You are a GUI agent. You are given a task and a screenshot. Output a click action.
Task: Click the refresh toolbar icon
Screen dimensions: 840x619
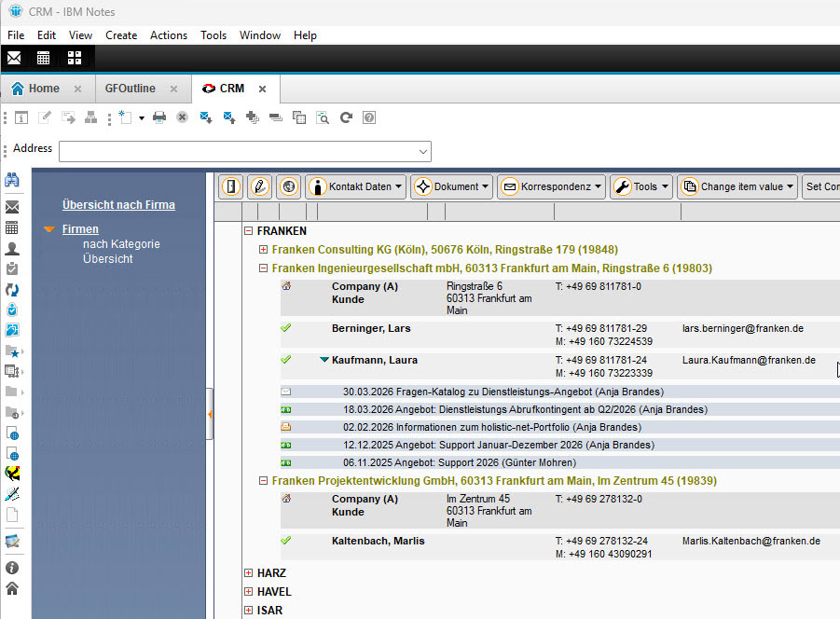pos(346,117)
